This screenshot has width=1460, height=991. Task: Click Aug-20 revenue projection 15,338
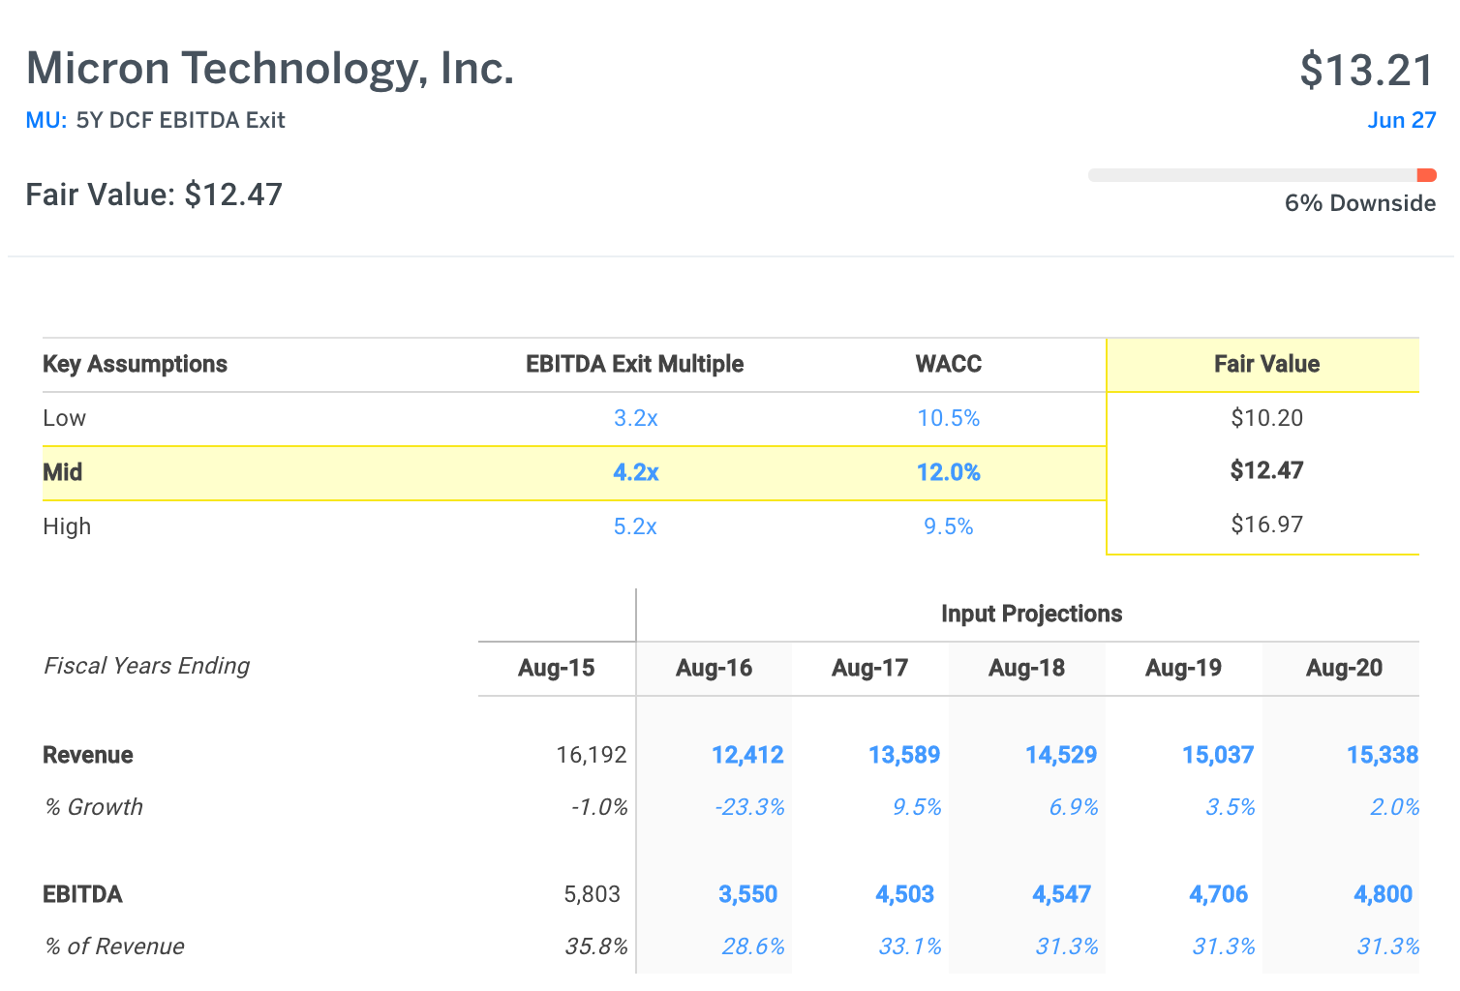point(1383,755)
